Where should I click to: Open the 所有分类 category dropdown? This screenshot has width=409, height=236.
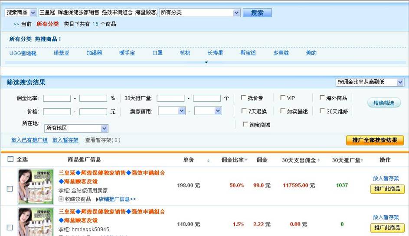point(200,13)
